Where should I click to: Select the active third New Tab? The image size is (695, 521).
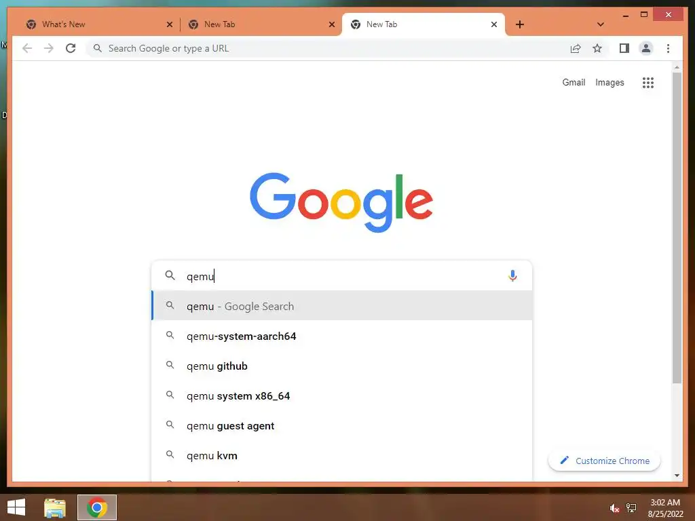tap(424, 24)
